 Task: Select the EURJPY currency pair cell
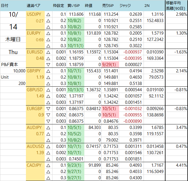point(35,33)
